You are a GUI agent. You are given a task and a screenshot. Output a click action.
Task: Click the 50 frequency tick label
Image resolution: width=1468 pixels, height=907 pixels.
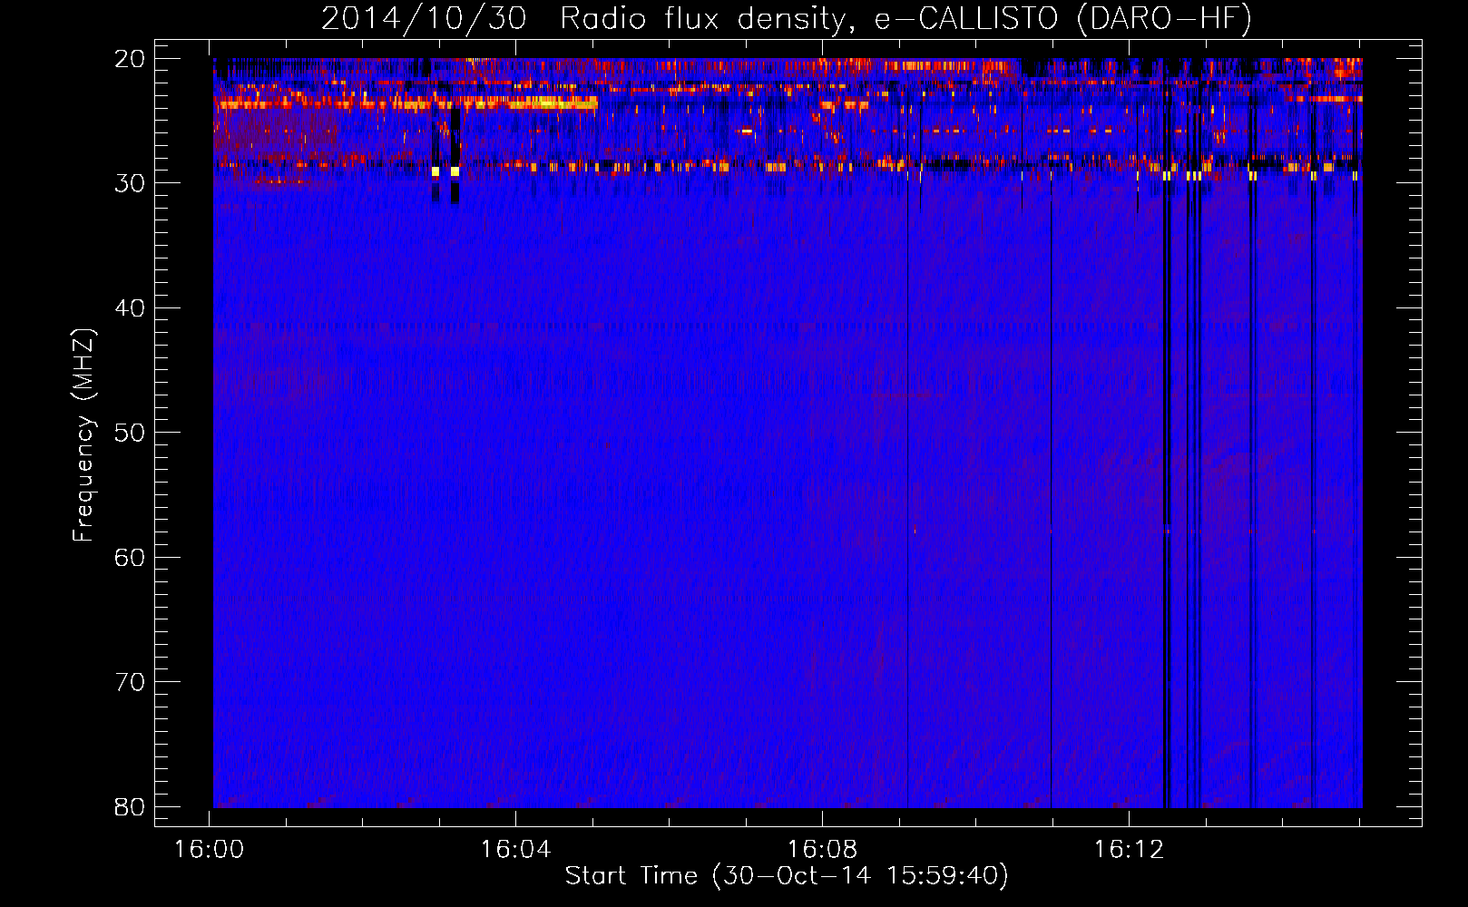(x=130, y=433)
